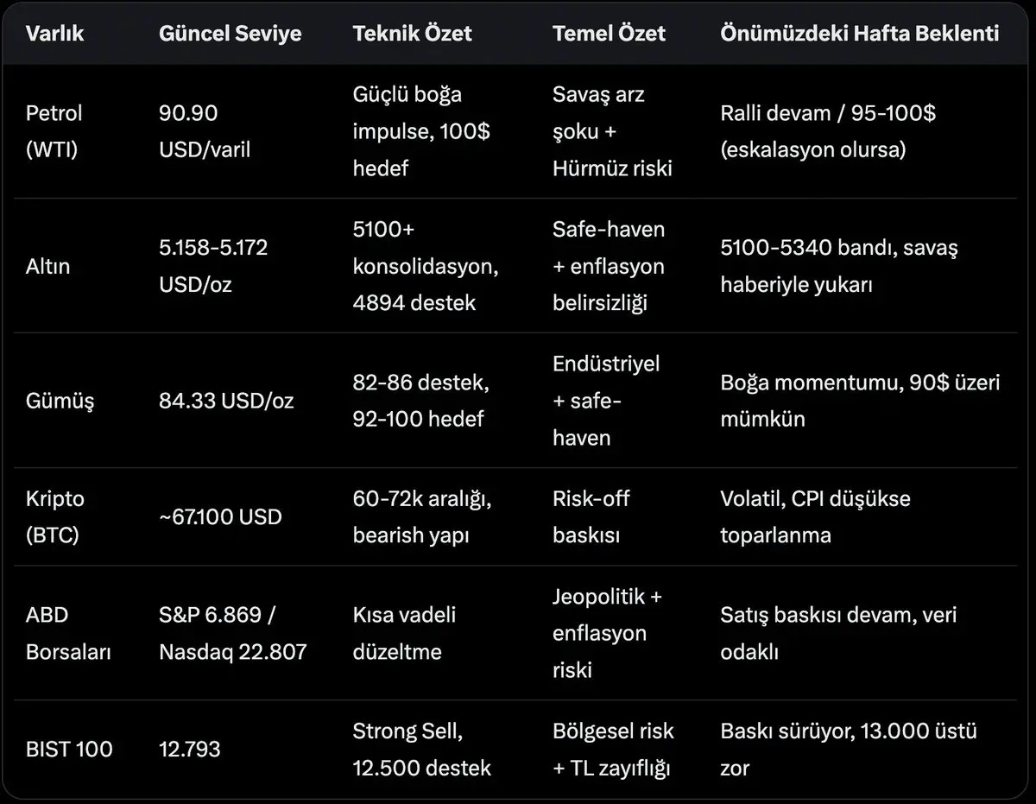
Task: Select the ABD Borsaları row label
Action: coord(68,633)
